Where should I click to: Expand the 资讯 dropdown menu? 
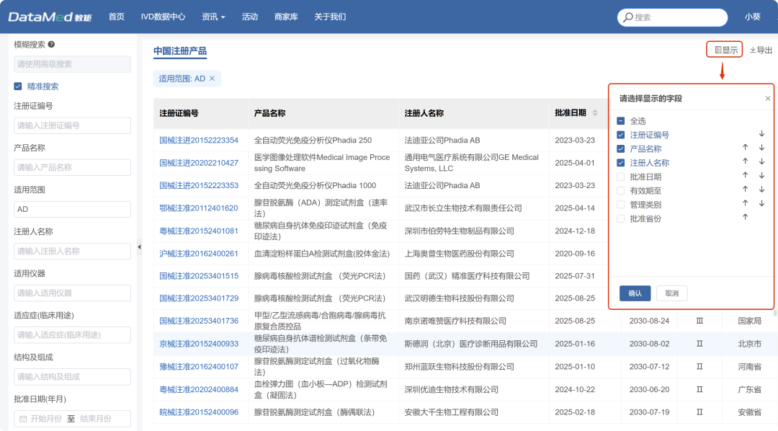[213, 17]
